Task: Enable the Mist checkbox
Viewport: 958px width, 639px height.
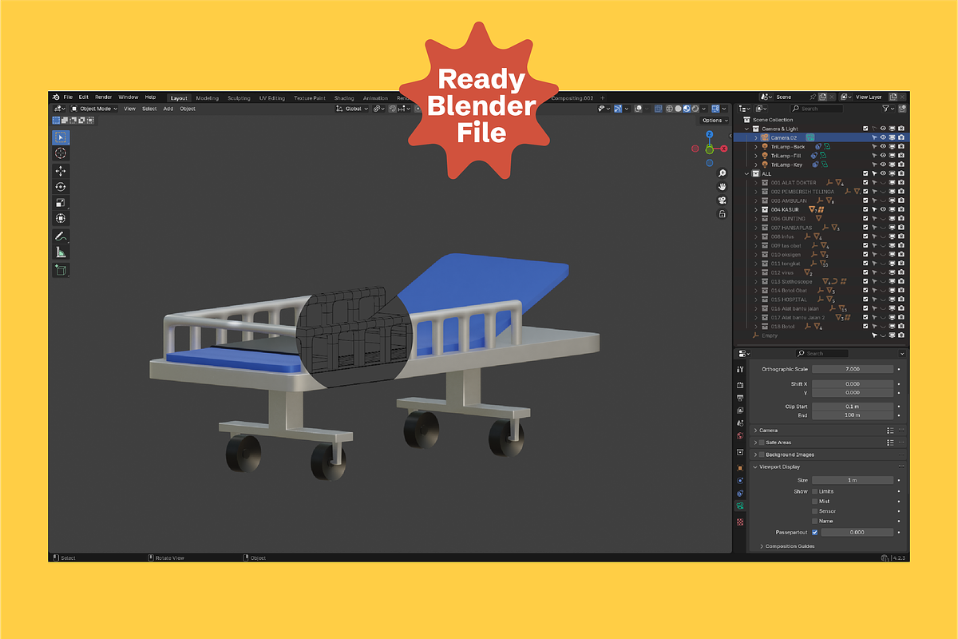Action: coord(814,502)
